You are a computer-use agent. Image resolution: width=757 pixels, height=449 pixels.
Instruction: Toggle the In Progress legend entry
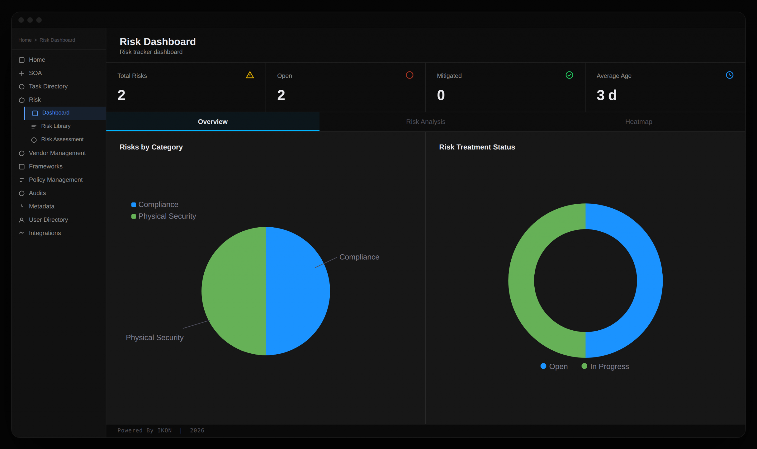(605, 366)
